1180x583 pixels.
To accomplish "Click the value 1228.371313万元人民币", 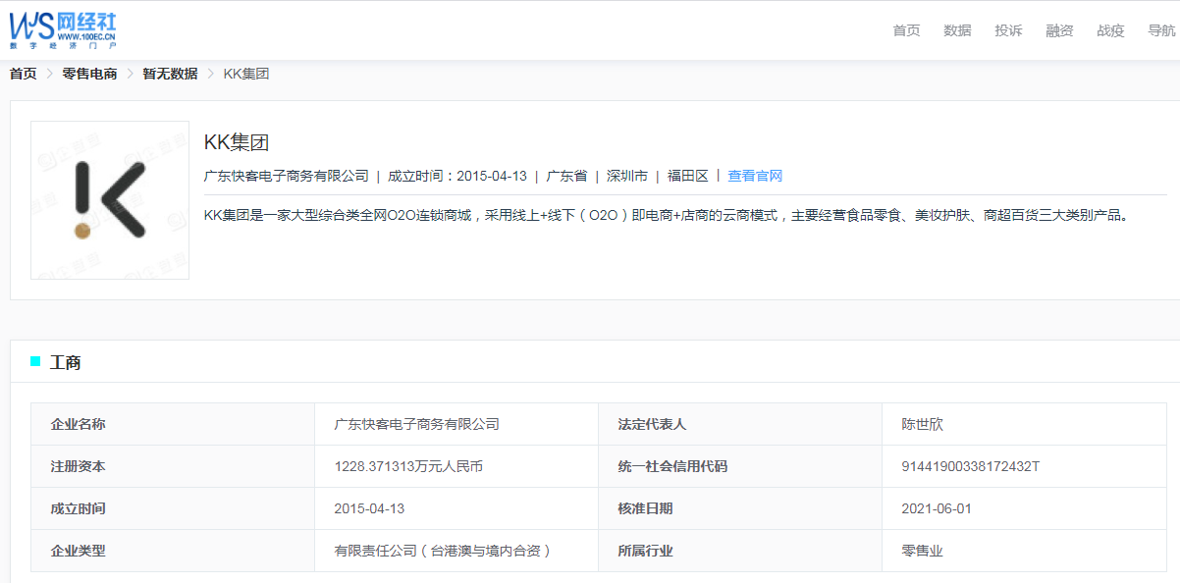I will pos(408,466).
